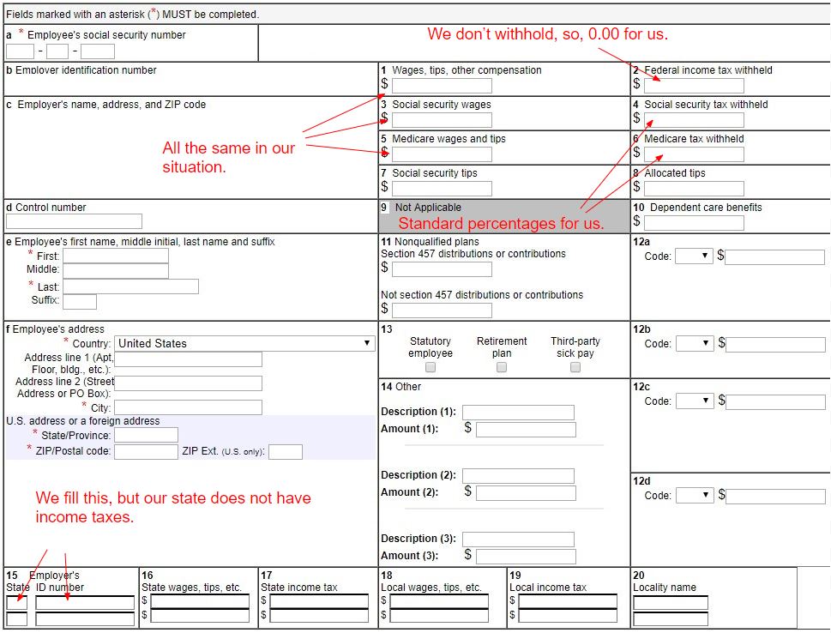
Task: Click the first SSN segment field
Action: pyautogui.click(x=20, y=51)
